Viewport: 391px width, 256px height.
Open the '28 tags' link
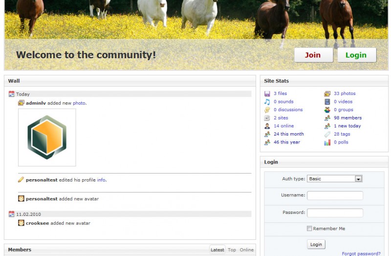342,134
